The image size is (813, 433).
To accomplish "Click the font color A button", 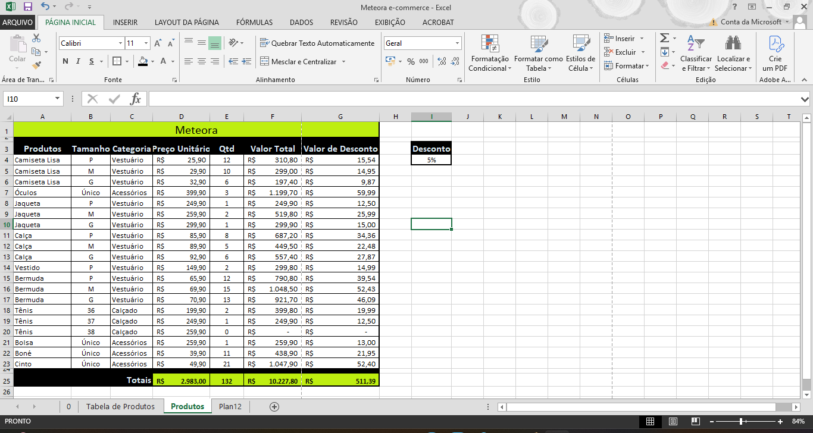I will coord(164,61).
